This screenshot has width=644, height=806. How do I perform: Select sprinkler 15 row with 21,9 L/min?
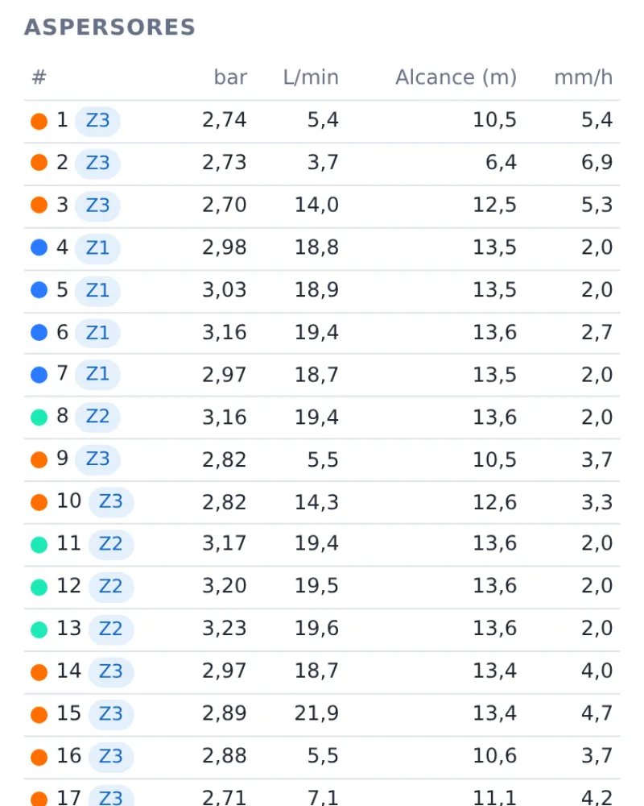point(322,714)
